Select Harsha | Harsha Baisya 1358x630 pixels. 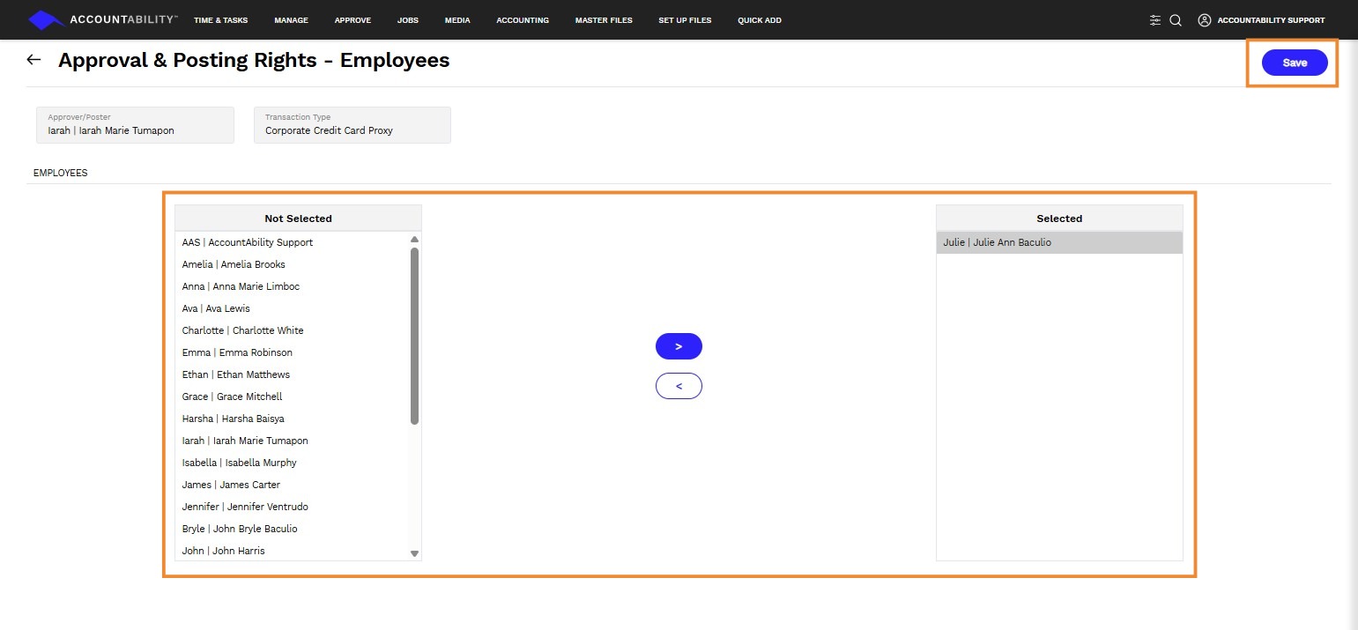click(x=292, y=419)
